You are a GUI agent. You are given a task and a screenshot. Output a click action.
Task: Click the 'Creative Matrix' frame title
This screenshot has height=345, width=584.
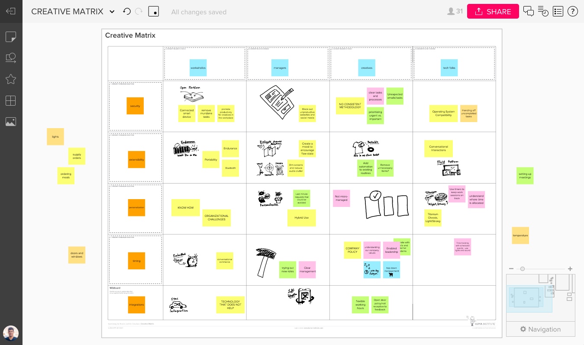[130, 35]
